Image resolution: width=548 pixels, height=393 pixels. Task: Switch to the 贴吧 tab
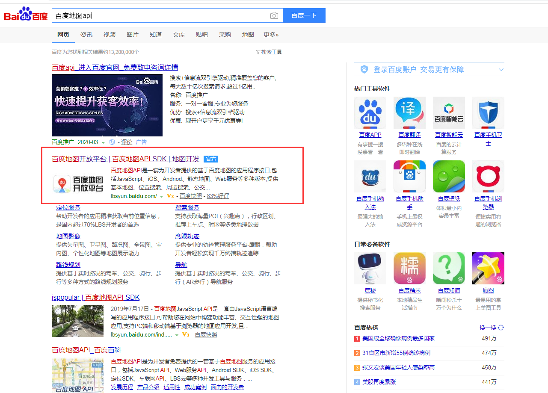pos(202,35)
